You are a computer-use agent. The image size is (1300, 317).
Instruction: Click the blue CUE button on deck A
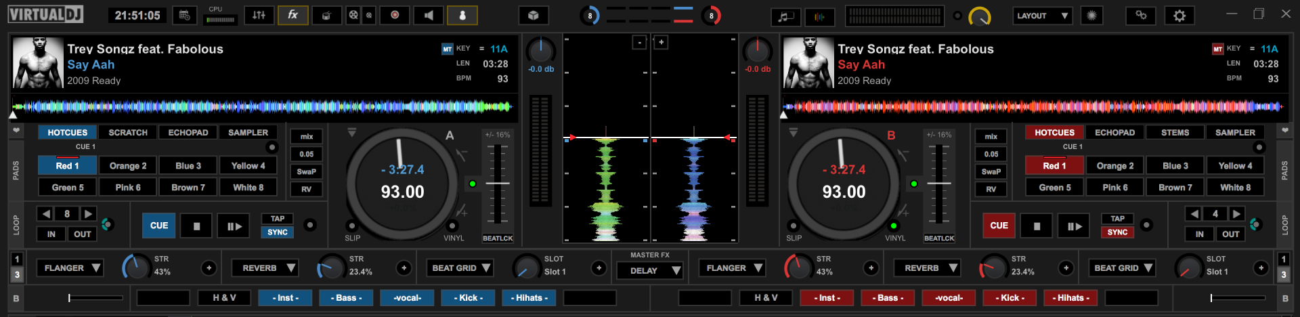coord(159,226)
